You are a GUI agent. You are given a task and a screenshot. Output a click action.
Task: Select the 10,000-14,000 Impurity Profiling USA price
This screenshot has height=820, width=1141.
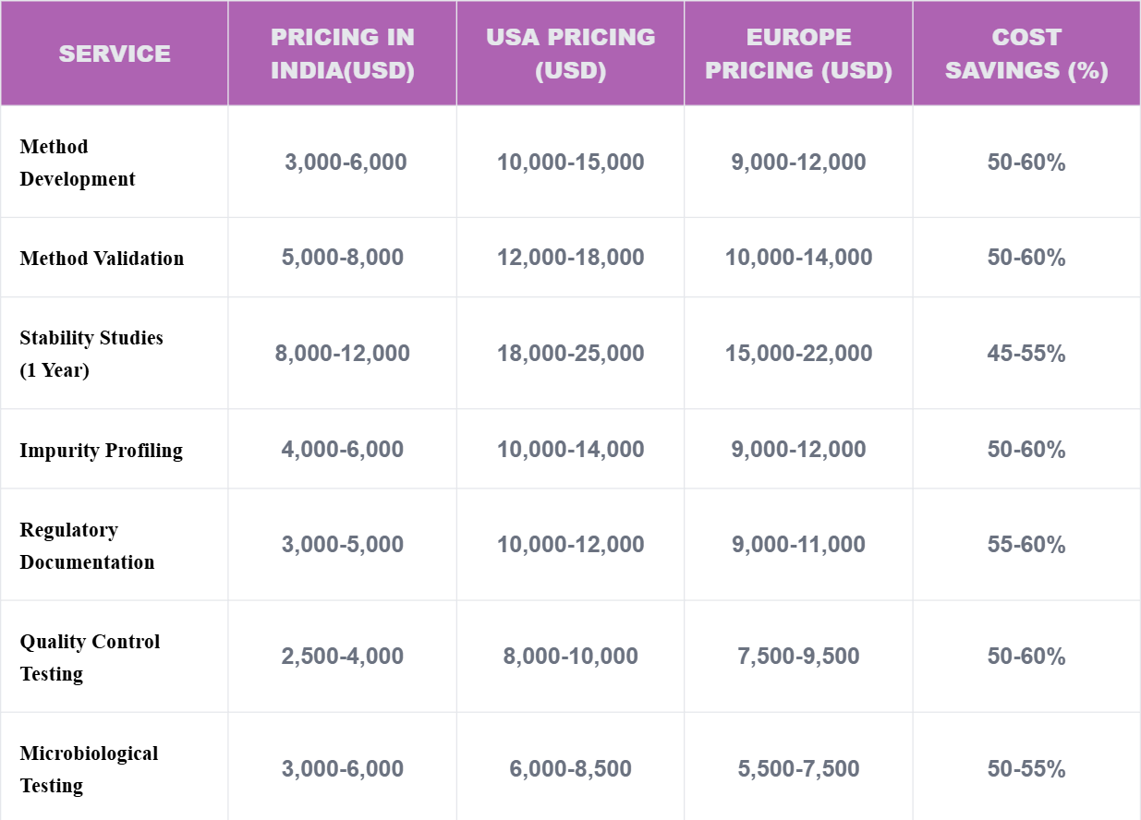[x=571, y=450]
